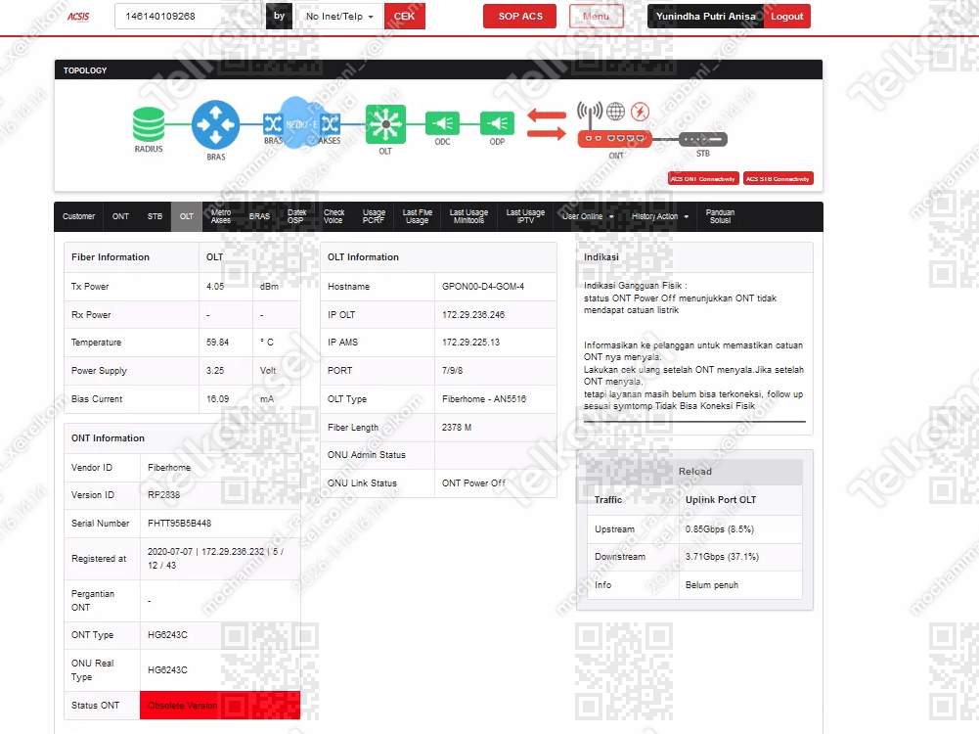Select Temperature value 59.84
This screenshot has height=734, width=979.
pyautogui.click(x=217, y=343)
